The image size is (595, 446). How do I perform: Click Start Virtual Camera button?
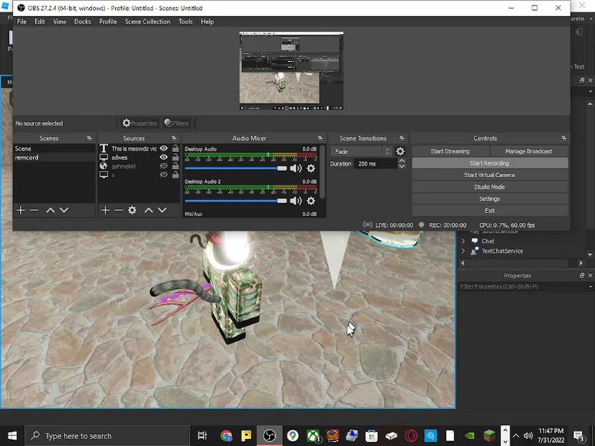(x=489, y=175)
